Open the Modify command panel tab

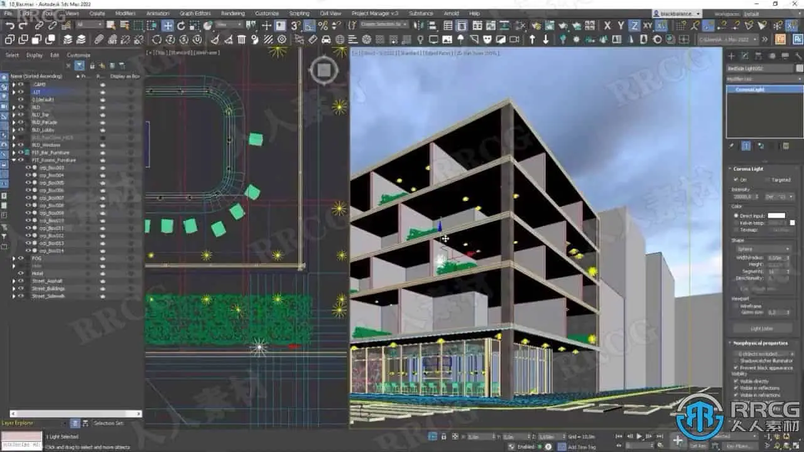coord(744,56)
